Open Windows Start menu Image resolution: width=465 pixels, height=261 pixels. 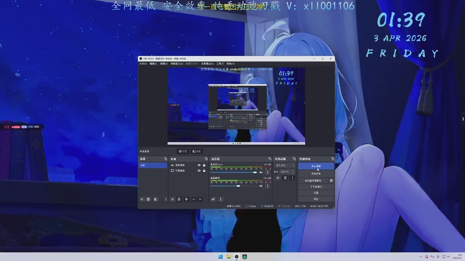coord(221,256)
